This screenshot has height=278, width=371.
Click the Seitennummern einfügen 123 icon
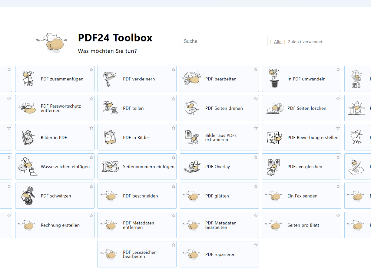coord(110,167)
